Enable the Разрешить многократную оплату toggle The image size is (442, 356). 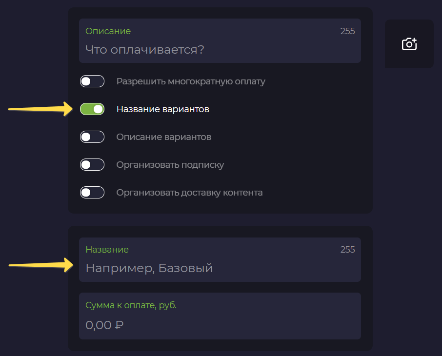[x=92, y=81]
